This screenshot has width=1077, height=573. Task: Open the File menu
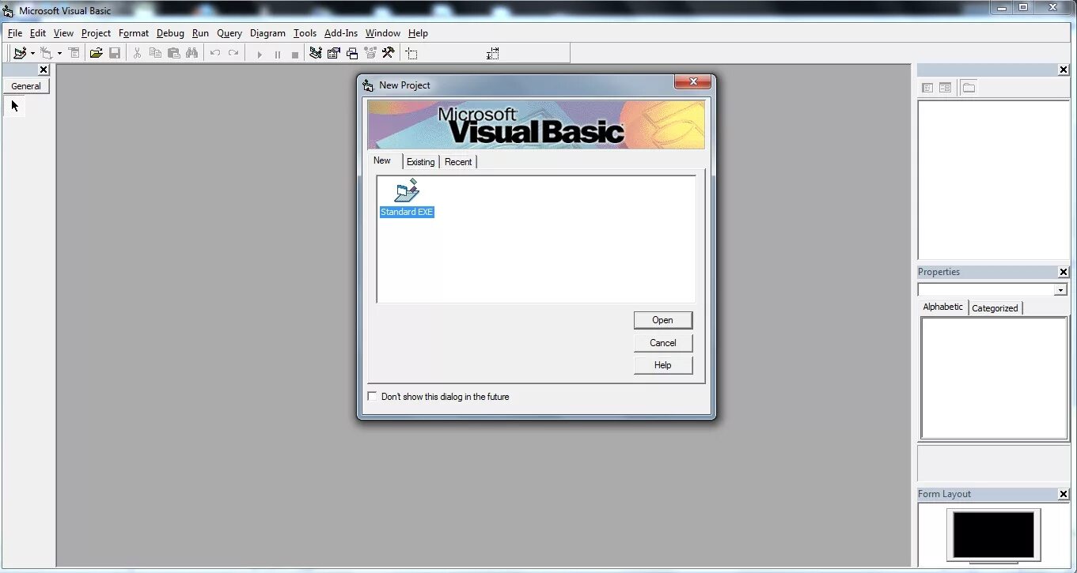[x=15, y=33]
